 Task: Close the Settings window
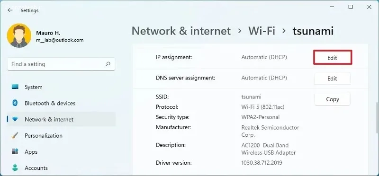(x=369, y=7)
